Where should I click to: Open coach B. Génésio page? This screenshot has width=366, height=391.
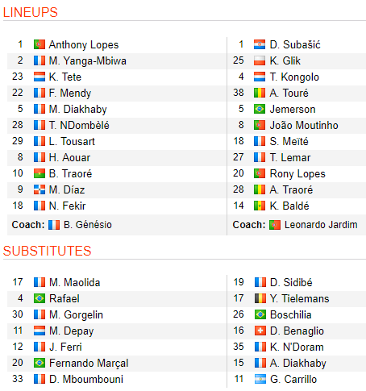coord(88,225)
